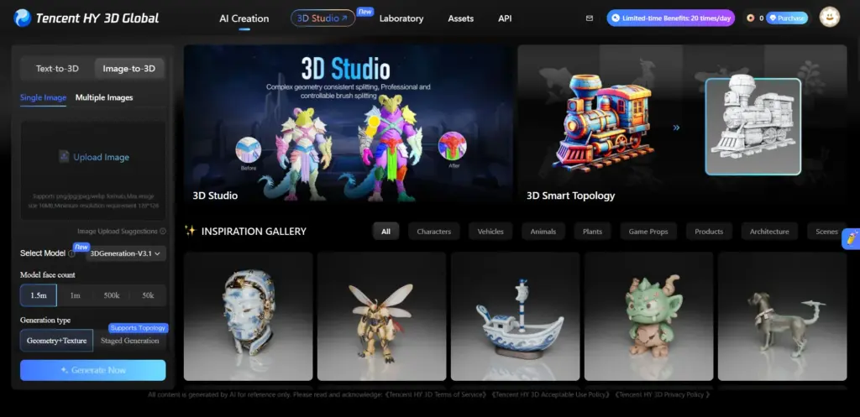860x417 pixels.
Task: Open Tencent HY 3D Acceptable Use Policy link
Action: point(551,394)
